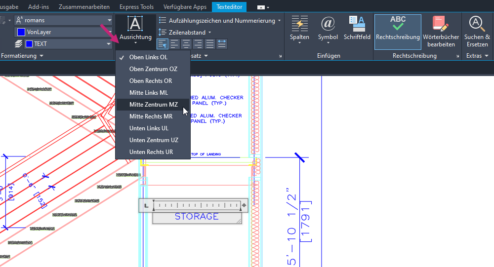The image size is (494, 267).
Task: Click the clear-formatting icon at far left
Action: coord(3,20)
